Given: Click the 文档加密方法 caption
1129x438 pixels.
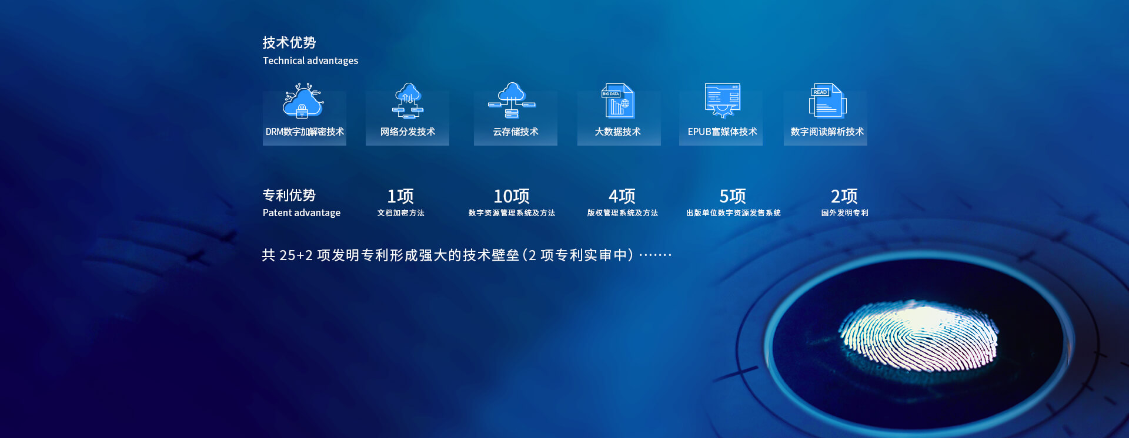Looking at the screenshot, I should point(400,213).
